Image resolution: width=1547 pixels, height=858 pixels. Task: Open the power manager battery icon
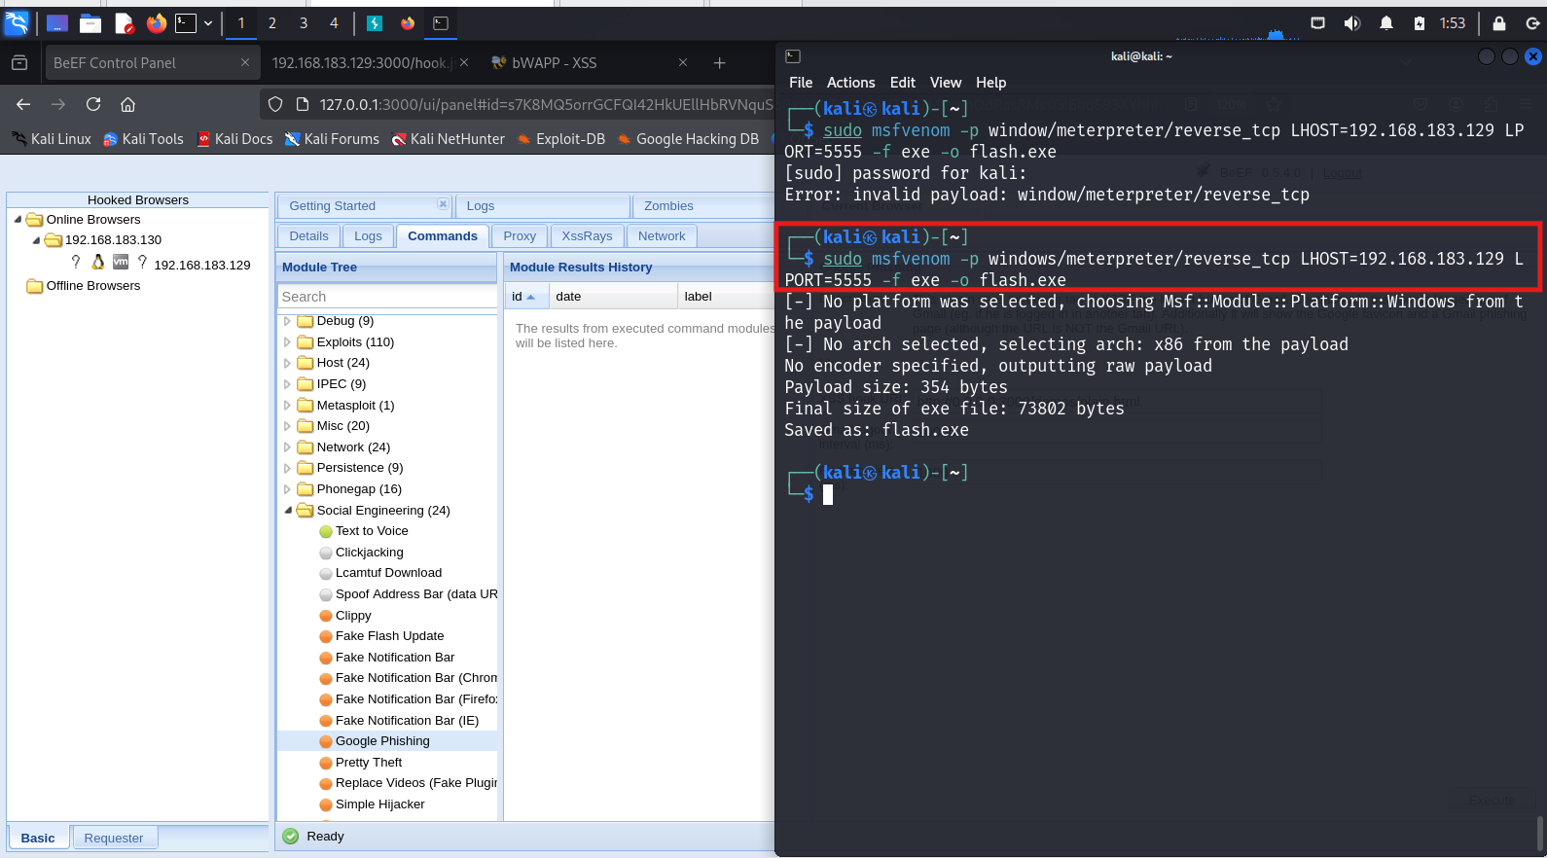click(x=1420, y=23)
